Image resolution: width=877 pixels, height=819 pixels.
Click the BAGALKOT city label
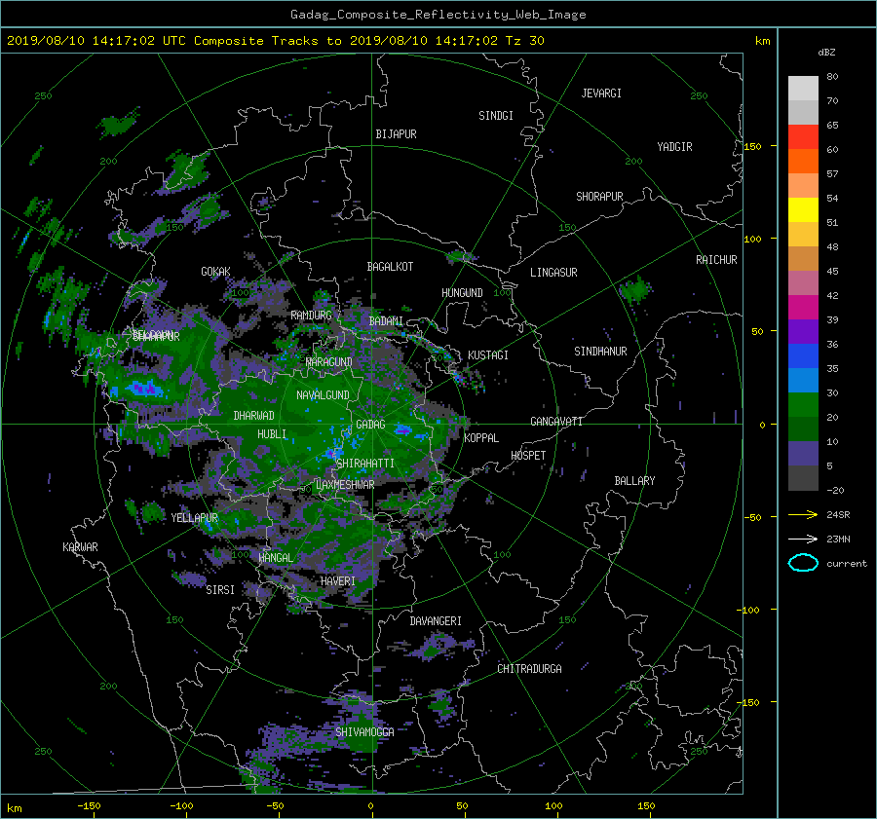(390, 267)
